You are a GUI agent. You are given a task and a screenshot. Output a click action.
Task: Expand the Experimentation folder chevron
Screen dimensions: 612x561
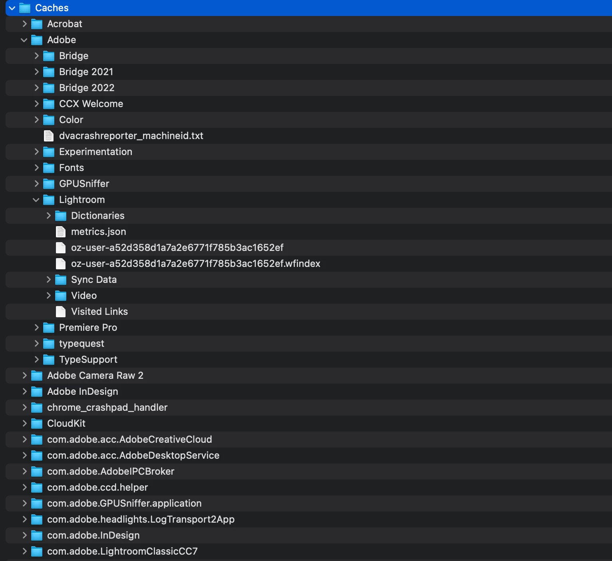pyautogui.click(x=36, y=152)
